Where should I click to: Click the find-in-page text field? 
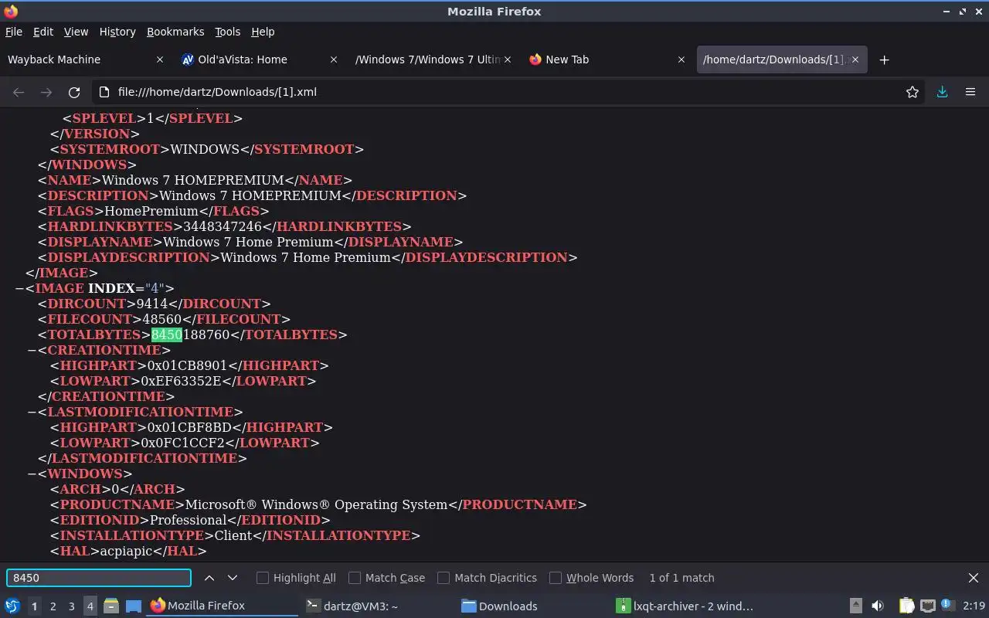click(99, 578)
